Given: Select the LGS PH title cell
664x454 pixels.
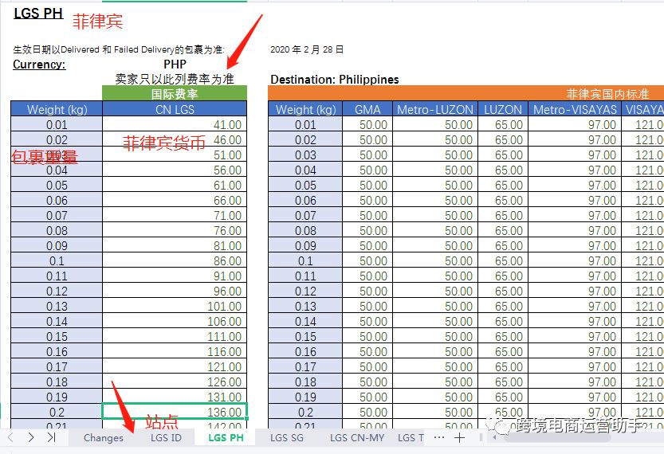Looking at the screenshot, I should tap(38, 14).
